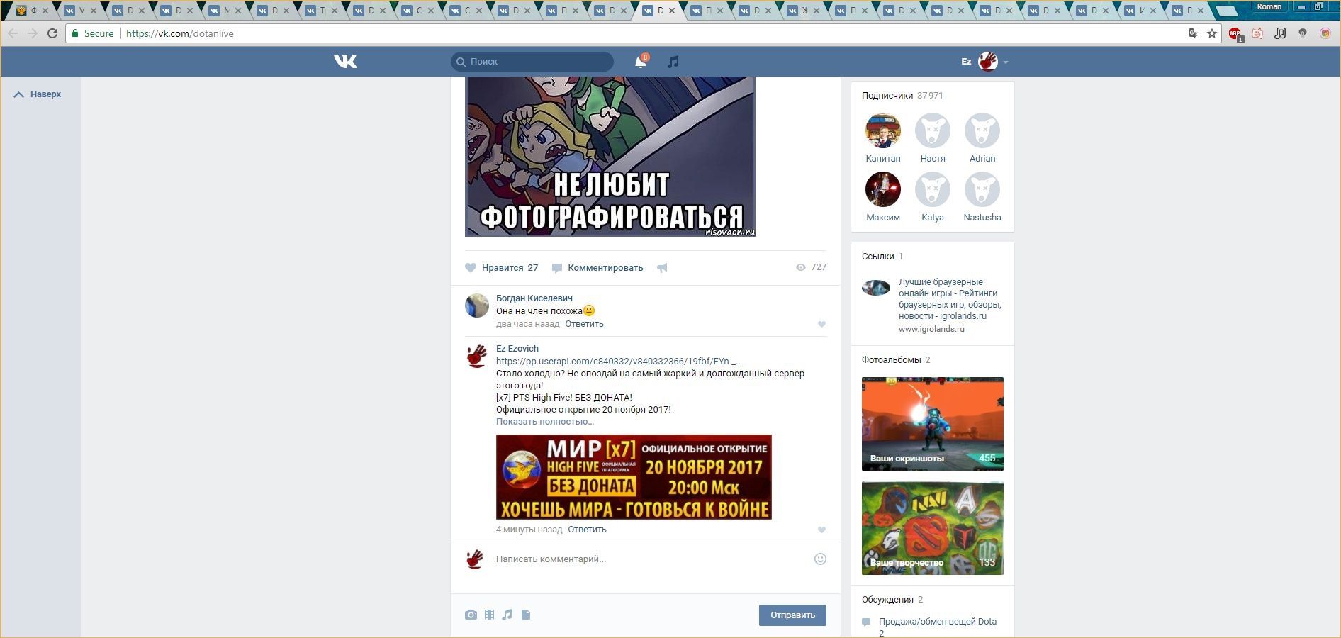Viewport: 1341px width, 638px height.
Task: Open the Ez profile dropdown menu
Action: pyautogui.click(x=985, y=62)
